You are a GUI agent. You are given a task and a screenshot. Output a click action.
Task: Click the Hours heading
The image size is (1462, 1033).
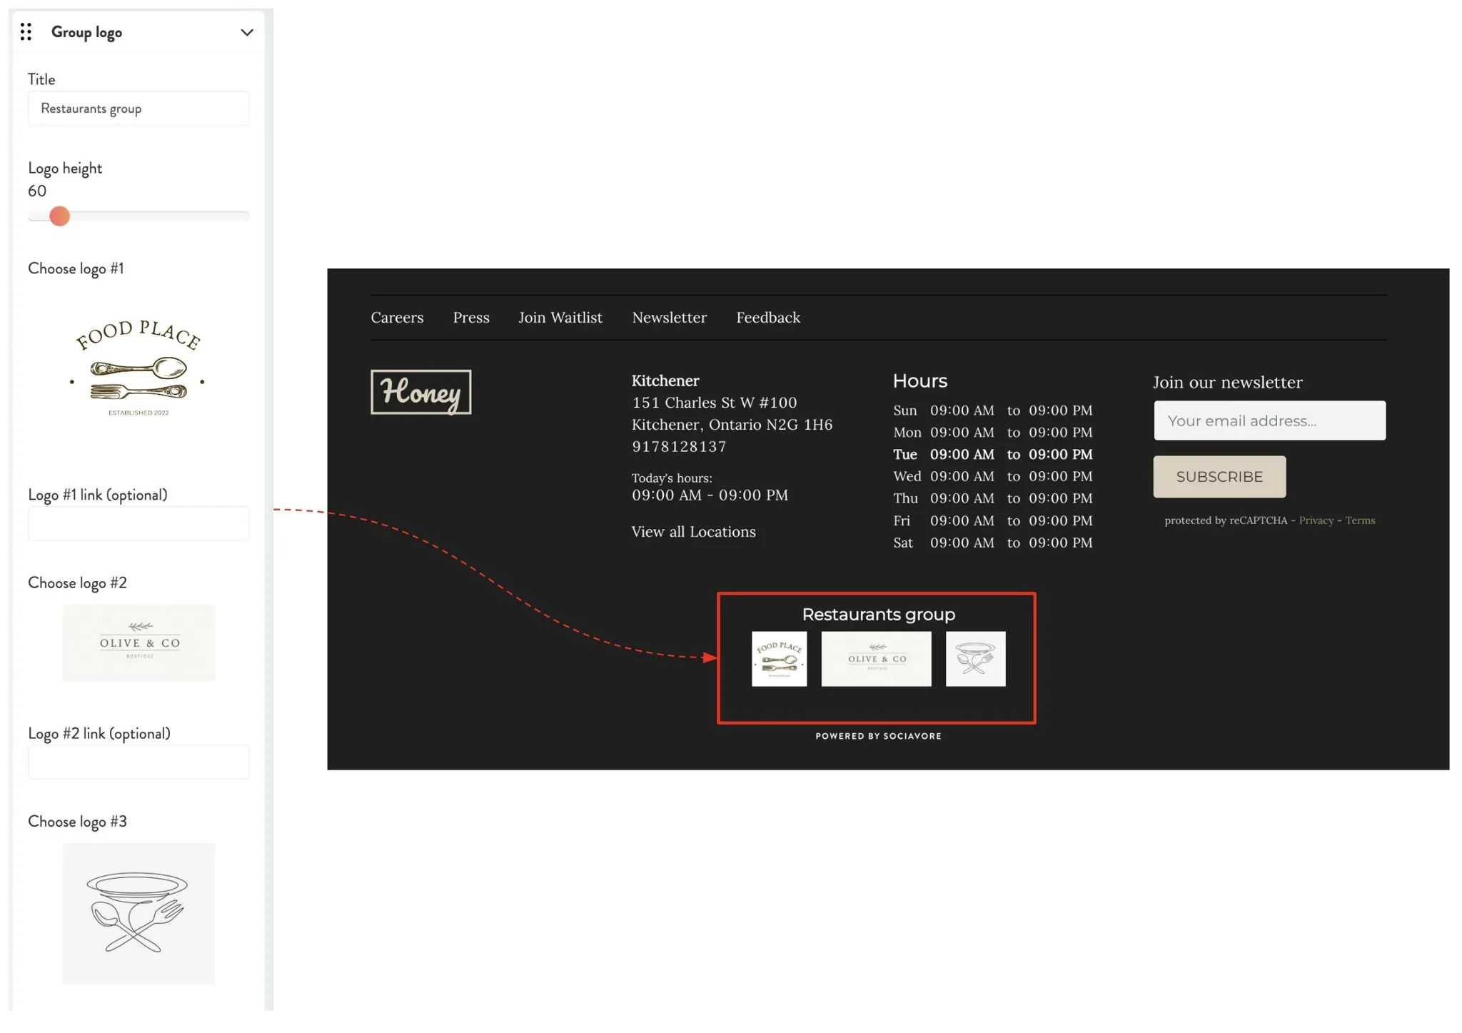coord(920,381)
